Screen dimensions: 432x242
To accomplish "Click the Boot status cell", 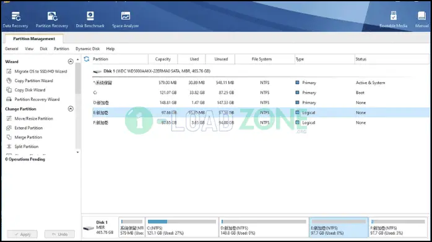I will coord(360,93).
